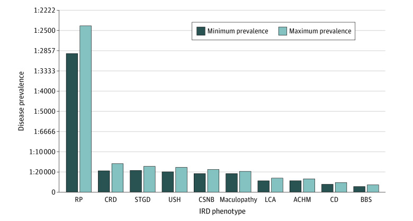Click the USH maximum prevalence bar
This screenshot has height=221, width=413.
[181, 179]
